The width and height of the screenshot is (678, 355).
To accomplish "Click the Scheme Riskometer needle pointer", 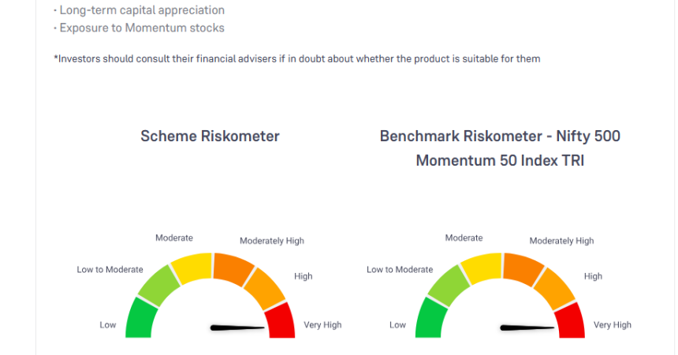I will (238, 327).
